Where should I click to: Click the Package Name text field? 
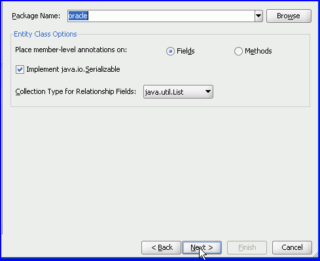click(161, 16)
